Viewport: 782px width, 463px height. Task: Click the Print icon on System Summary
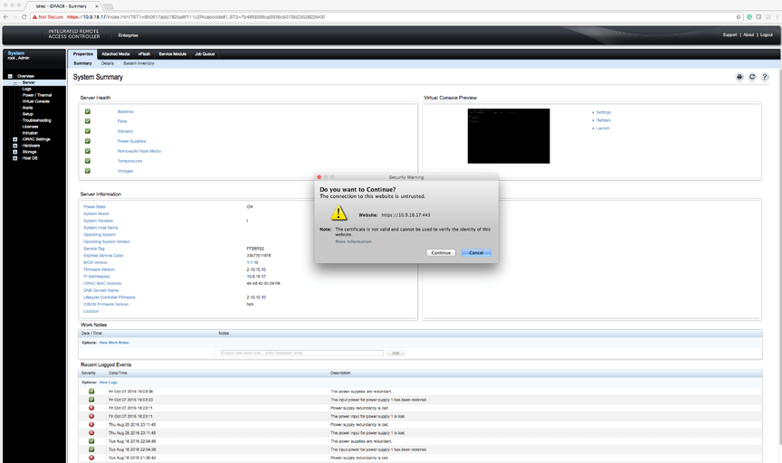(739, 78)
